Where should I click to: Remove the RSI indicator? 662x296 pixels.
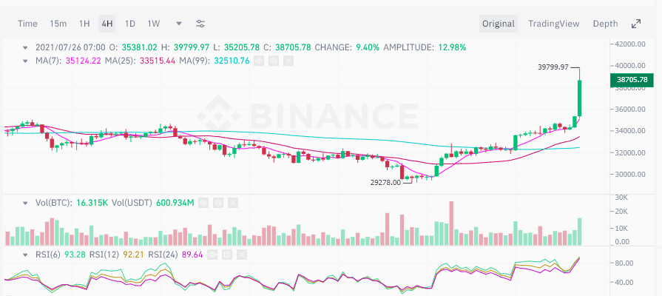point(240,255)
